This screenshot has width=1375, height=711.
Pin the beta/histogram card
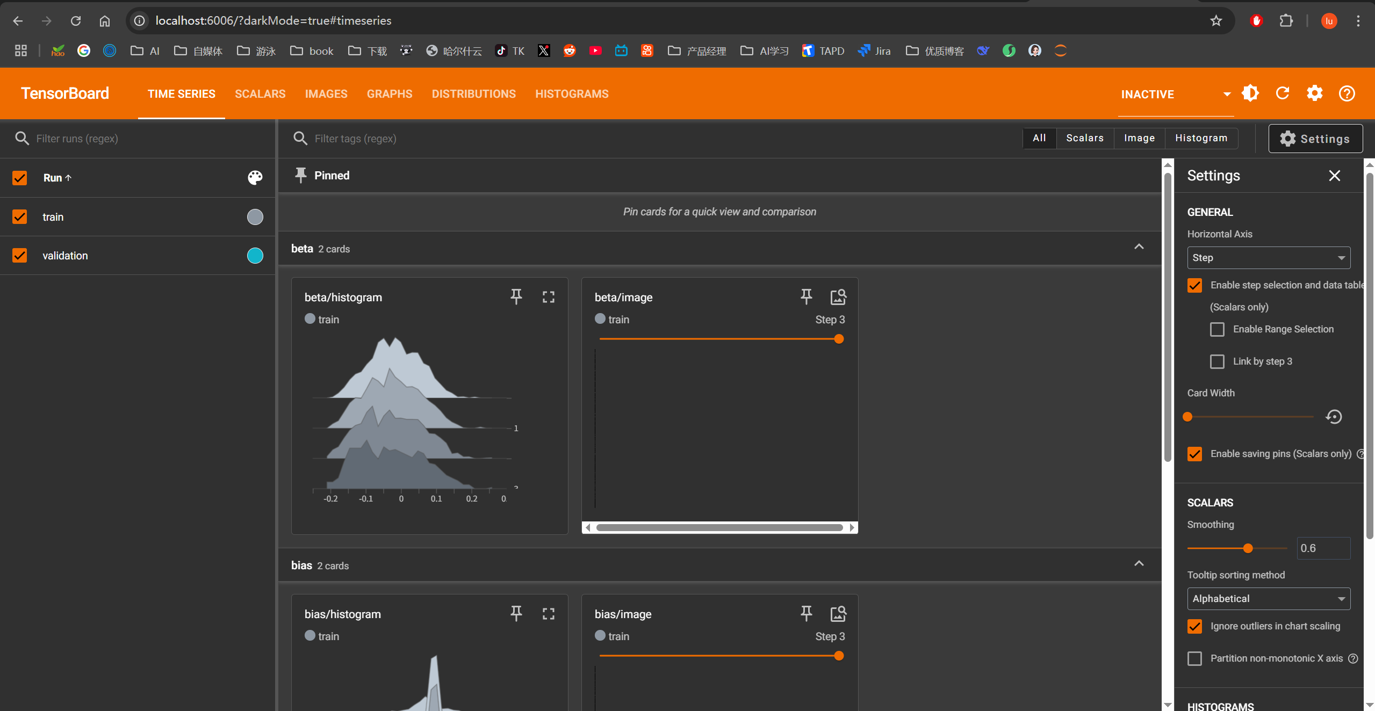(516, 296)
